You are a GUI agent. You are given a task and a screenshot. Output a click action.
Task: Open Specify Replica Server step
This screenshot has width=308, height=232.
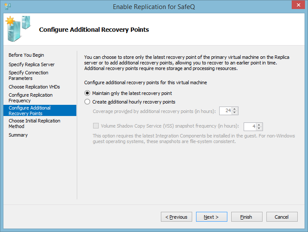(x=31, y=64)
